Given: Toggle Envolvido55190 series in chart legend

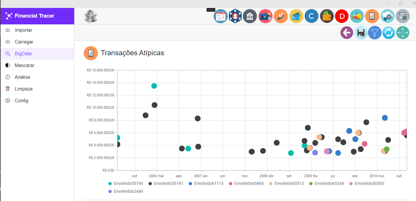Looking at the screenshot, I should 126,183.
